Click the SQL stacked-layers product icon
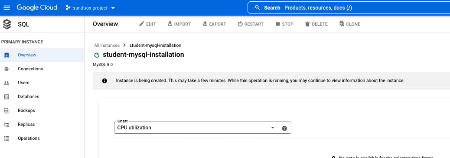This screenshot has width=450, height=158. [7, 24]
